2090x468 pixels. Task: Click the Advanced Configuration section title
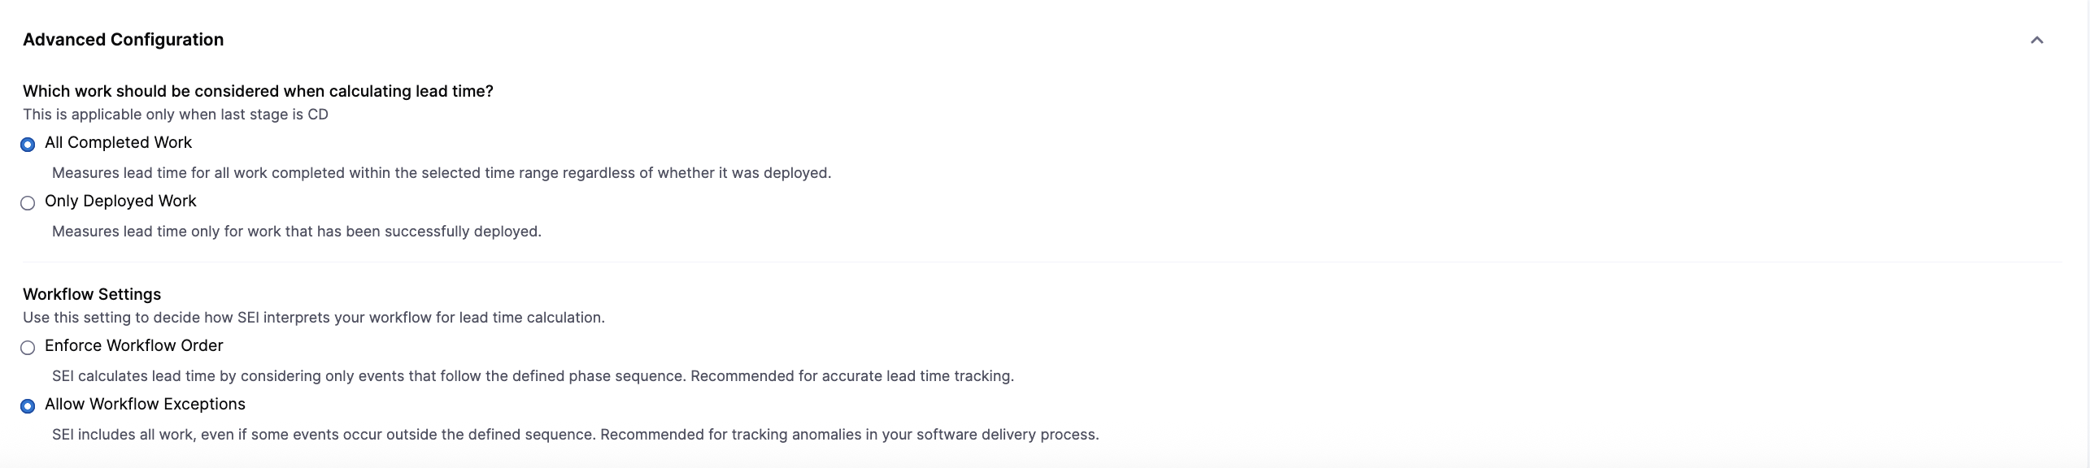tap(123, 40)
